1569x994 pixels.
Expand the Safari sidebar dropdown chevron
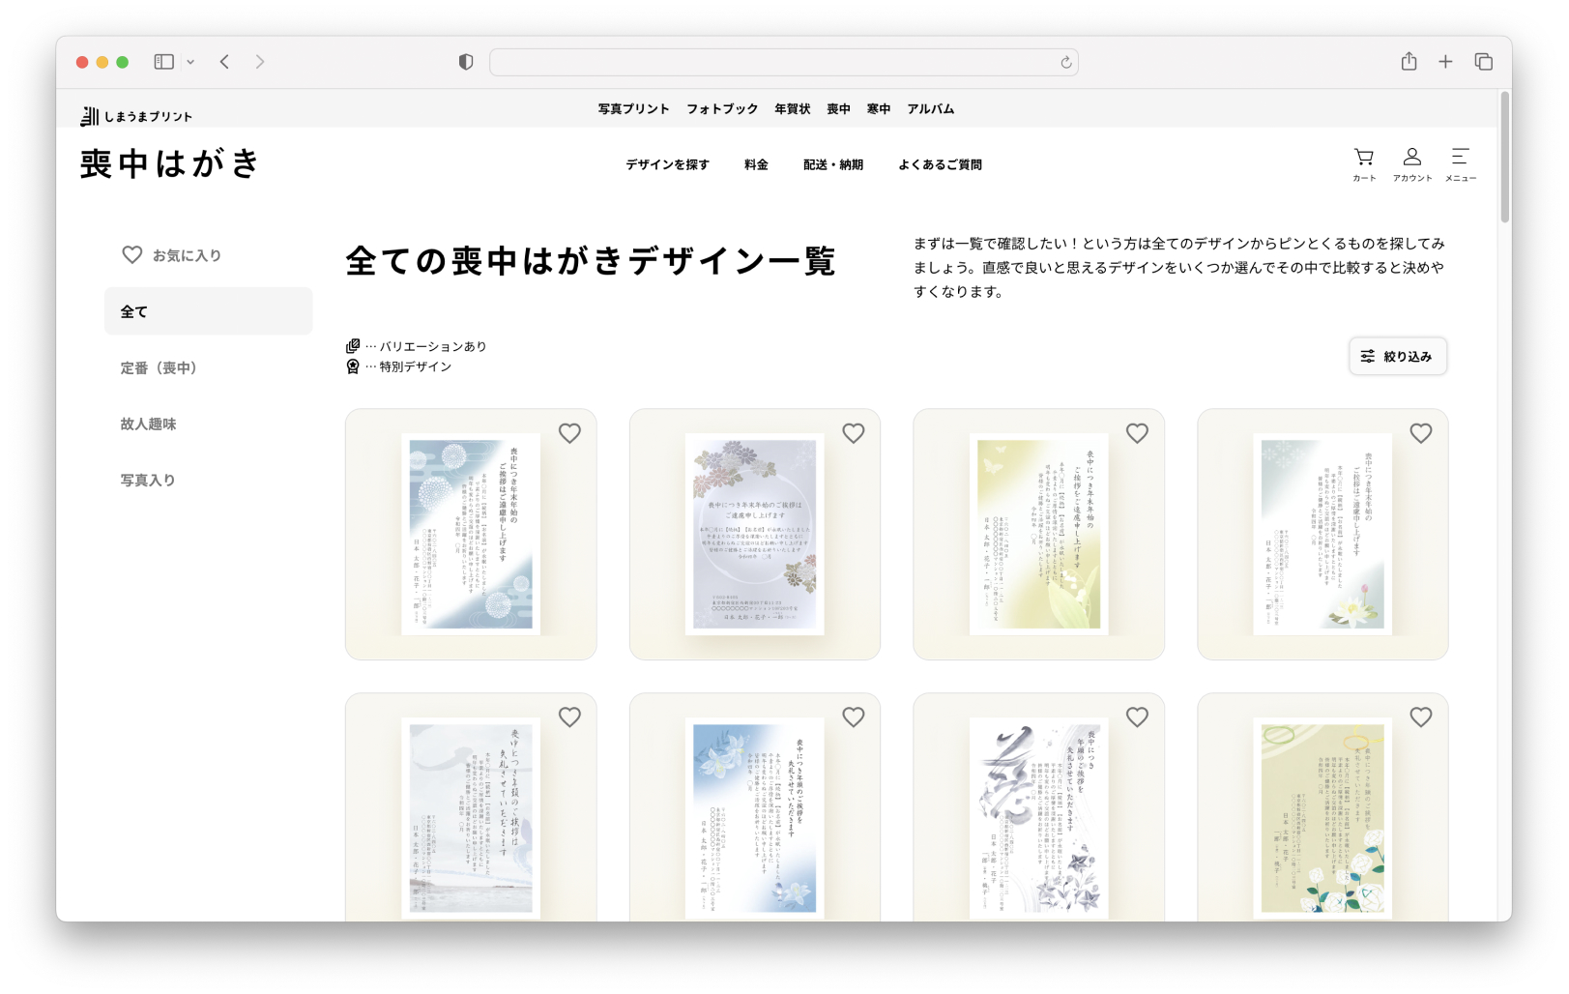(x=190, y=62)
